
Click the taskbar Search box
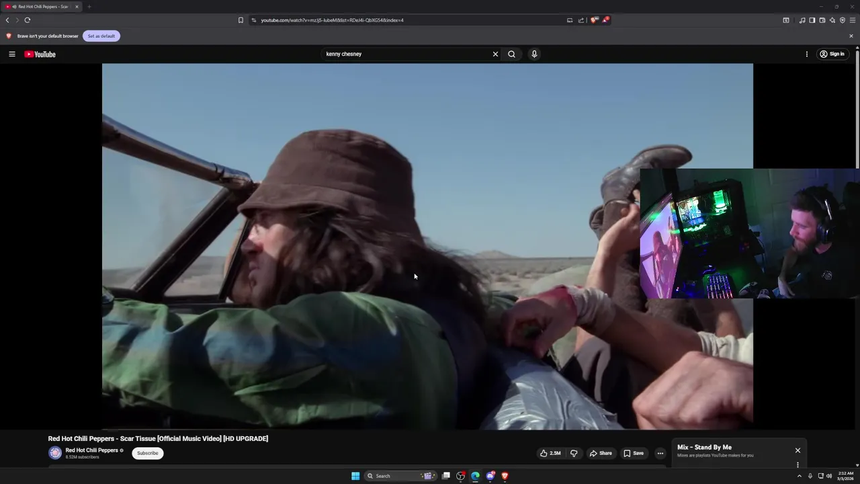(400, 476)
